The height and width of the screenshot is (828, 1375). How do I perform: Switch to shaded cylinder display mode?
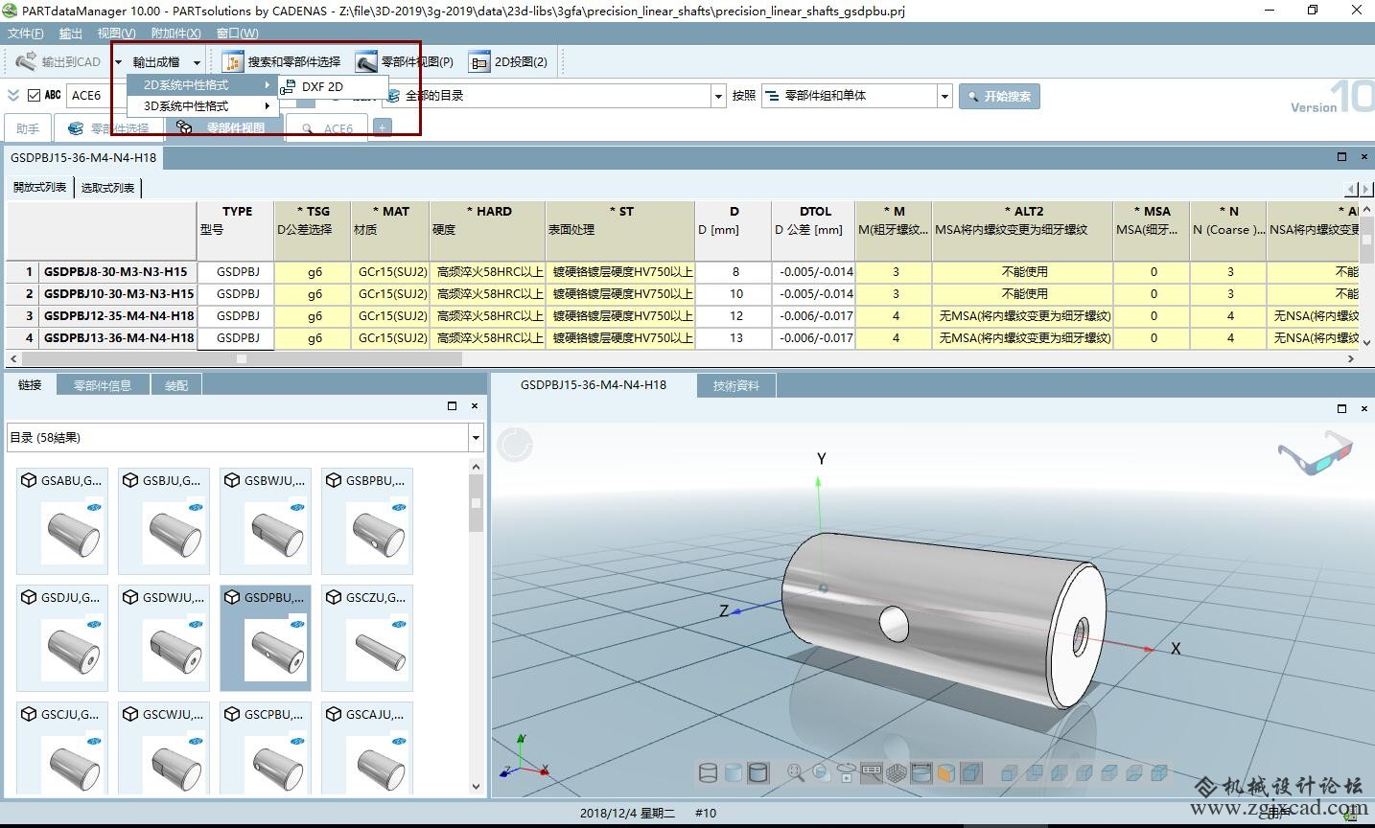tap(733, 772)
